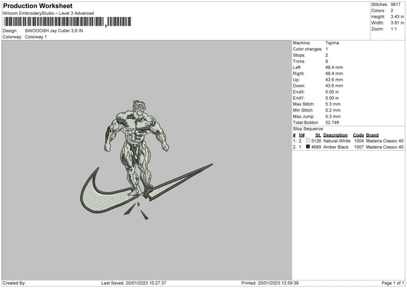Click the Zoom value 1:1
The width and height of the screenshot is (407, 288).
393,29
